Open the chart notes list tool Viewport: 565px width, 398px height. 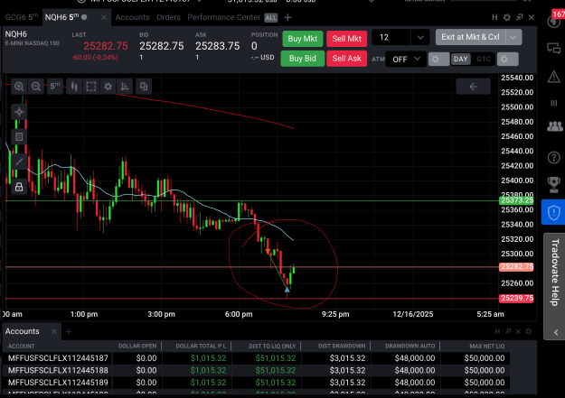(x=19, y=137)
